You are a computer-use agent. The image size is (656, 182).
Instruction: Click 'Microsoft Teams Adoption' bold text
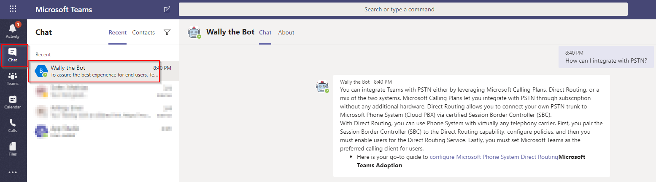[471, 161]
